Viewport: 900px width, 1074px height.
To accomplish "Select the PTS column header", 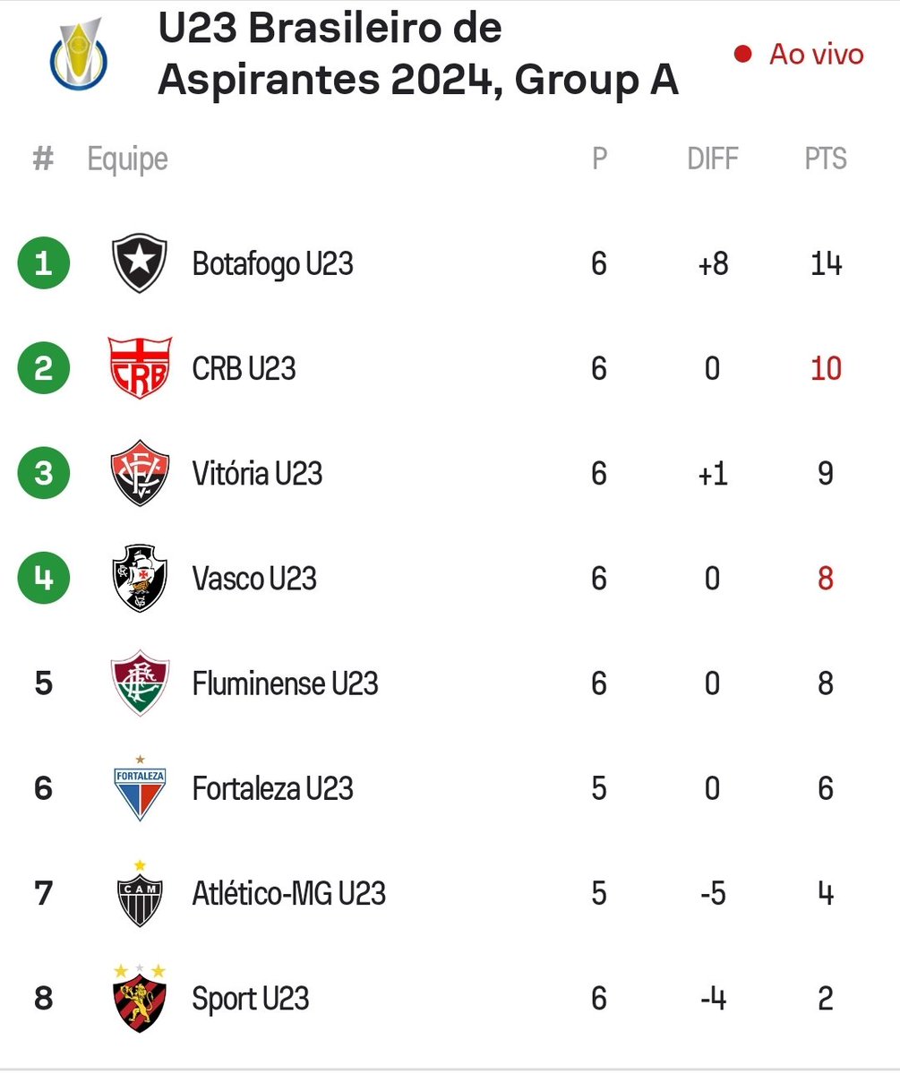I will tap(825, 159).
